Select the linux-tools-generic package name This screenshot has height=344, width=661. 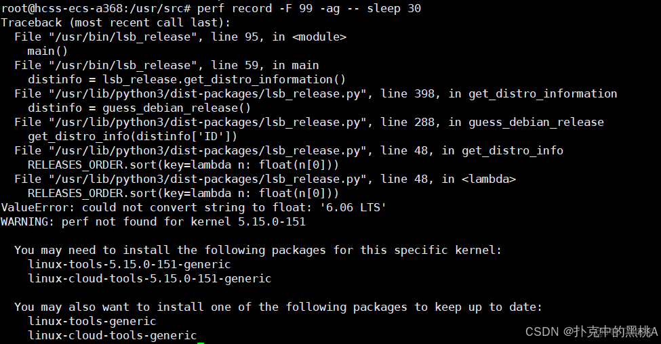click(92, 321)
